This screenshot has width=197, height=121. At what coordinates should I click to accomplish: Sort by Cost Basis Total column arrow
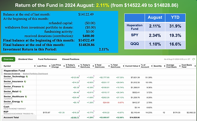[195, 66]
